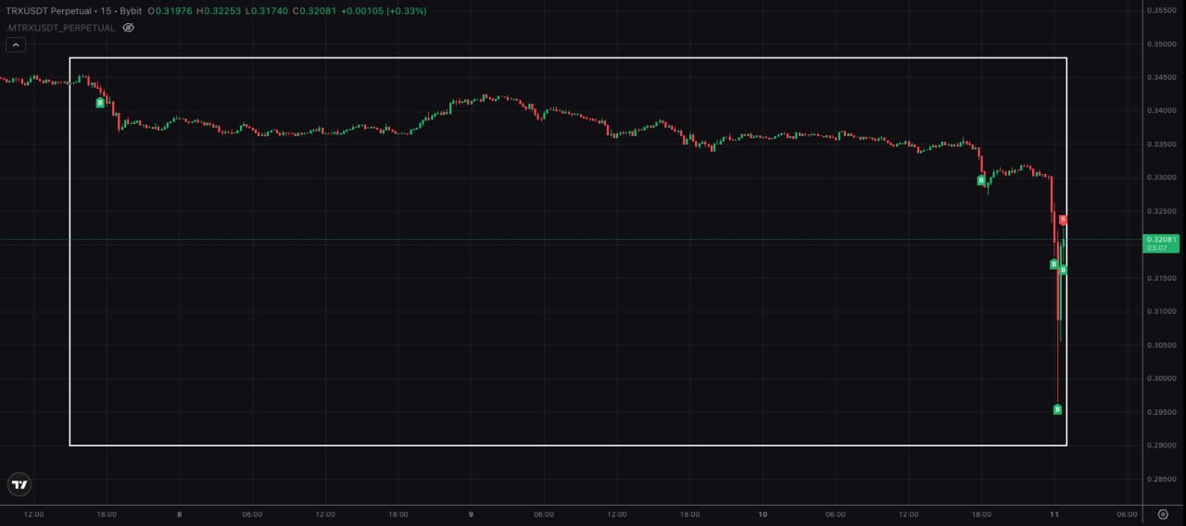Click date label 10 on time axis

click(763, 514)
